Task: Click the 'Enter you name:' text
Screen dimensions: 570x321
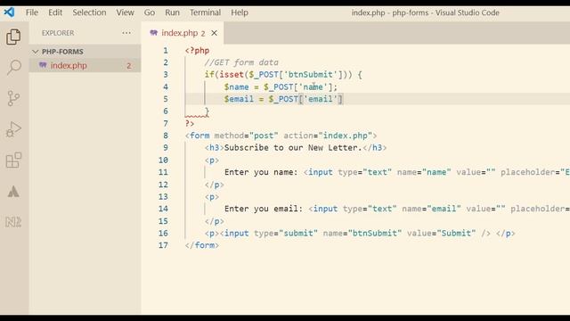Action: point(261,172)
